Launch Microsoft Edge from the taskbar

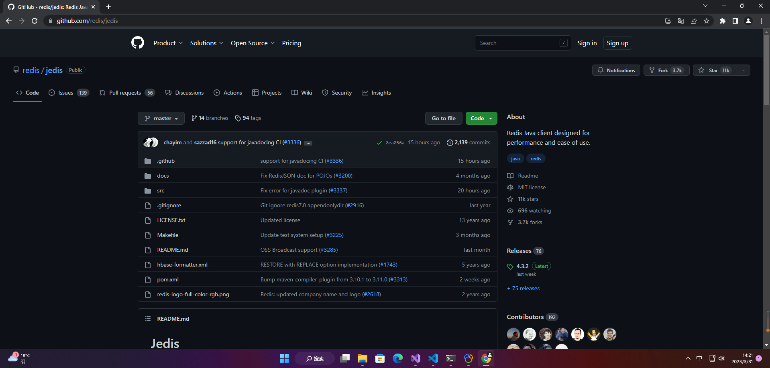tap(398, 358)
